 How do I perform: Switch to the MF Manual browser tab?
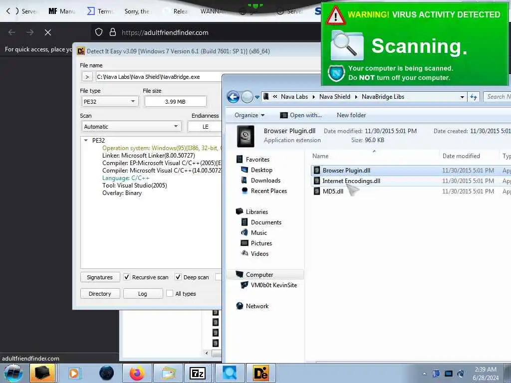pyautogui.click(x=62, y=11)
